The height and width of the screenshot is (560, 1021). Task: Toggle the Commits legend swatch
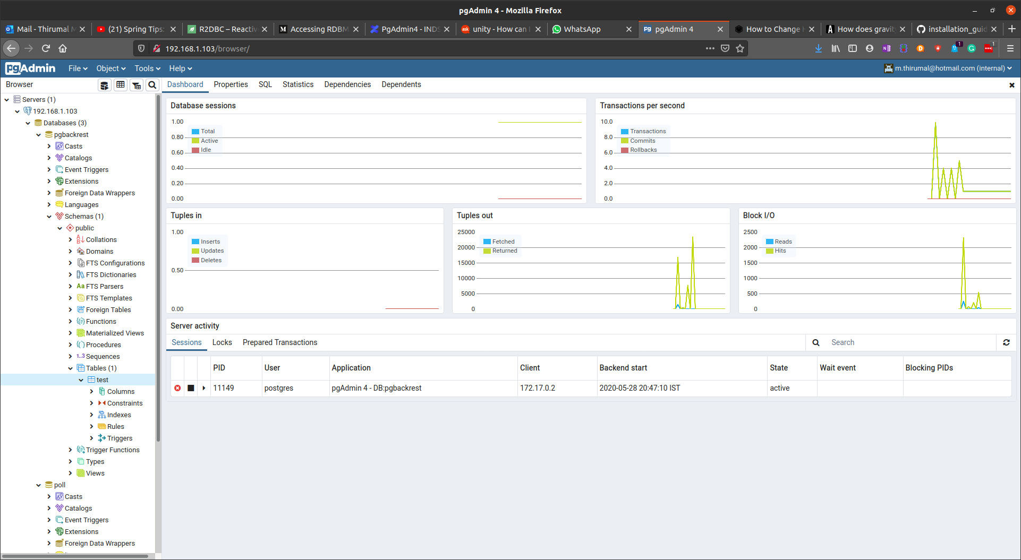625,141
